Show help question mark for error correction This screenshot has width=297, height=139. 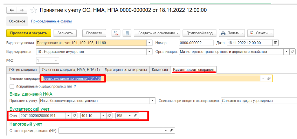(75, 86)
